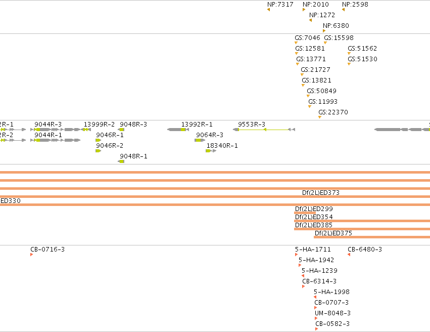The height and width of the screenshot is (332, 430).
Task: Select the exon glyph under 9048R-1
Action: click(x=121, y=161)
